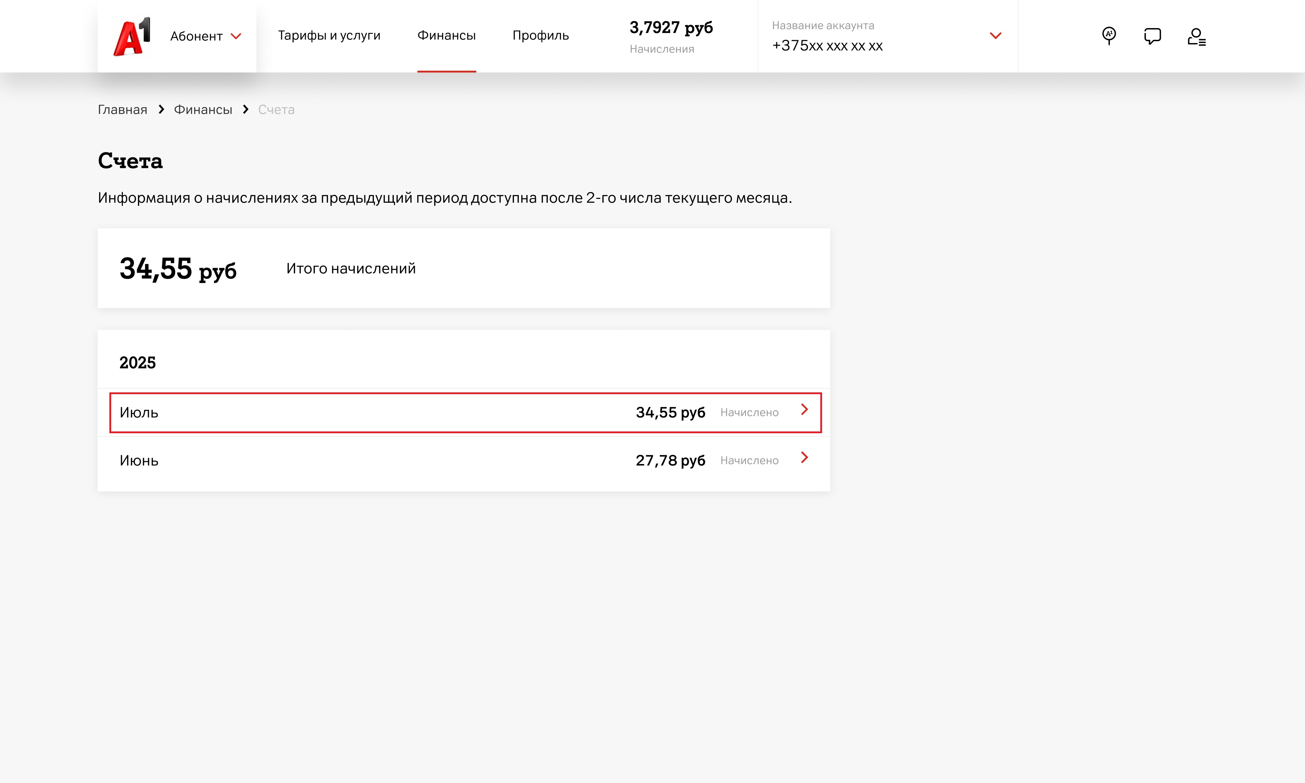Click the Начисления label under the balance

pos(662,49)
